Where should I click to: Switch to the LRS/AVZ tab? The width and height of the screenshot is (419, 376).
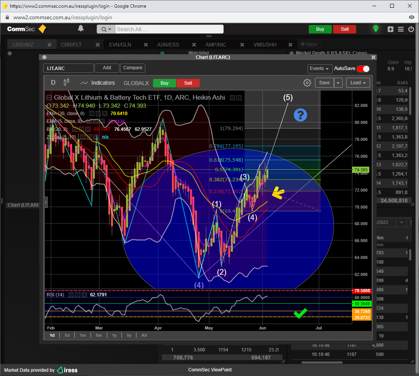point(23,45)
